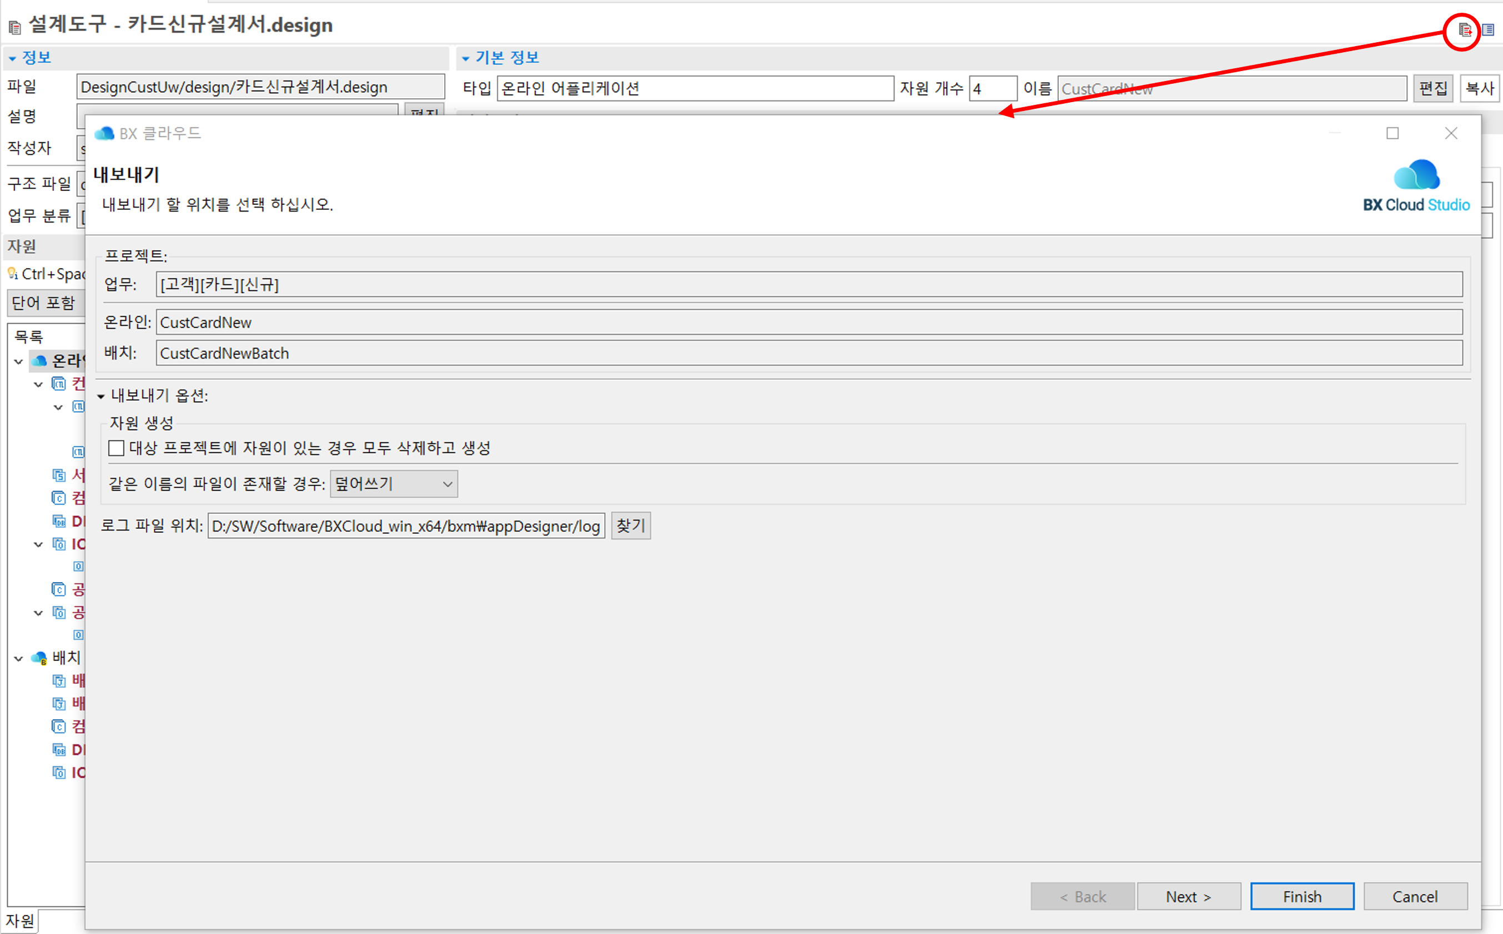Click the BX Cloud Studio logo in dialog
This screenshot has width=1503, height=934.
click(x=1416, y=185)
